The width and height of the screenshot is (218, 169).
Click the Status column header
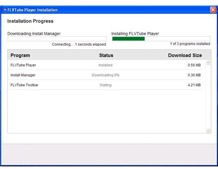click(106, 55)
